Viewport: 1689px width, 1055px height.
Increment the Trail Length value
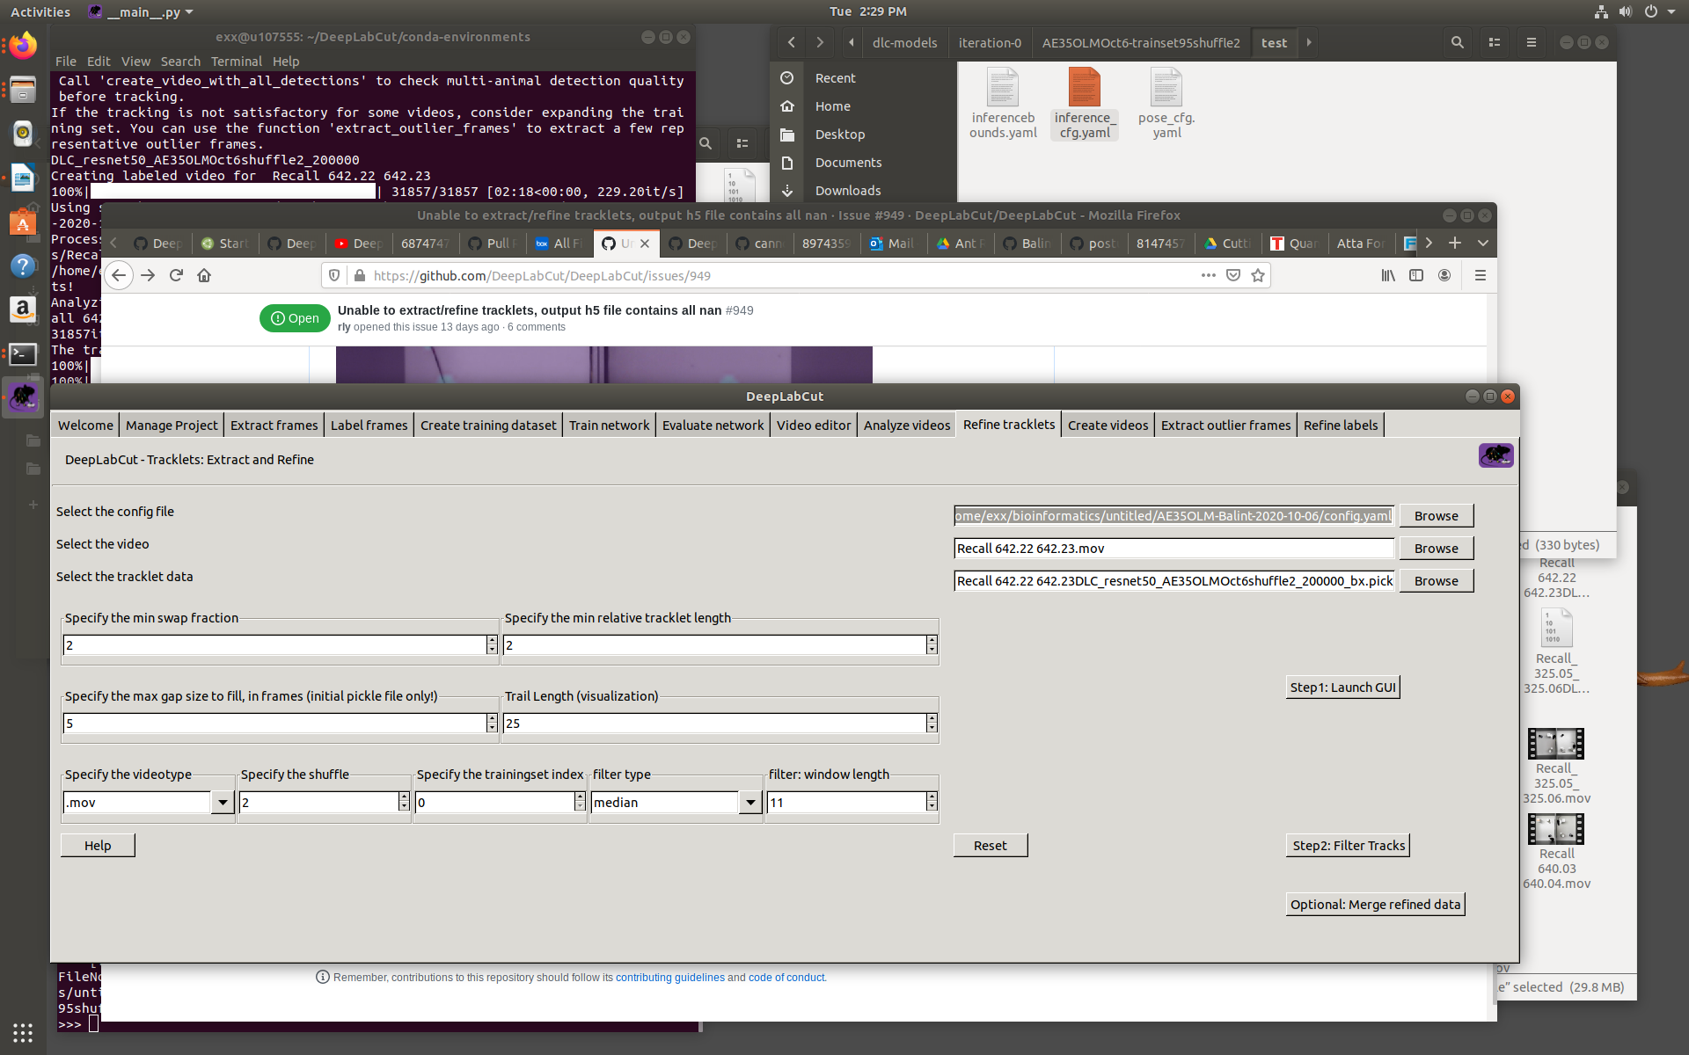tap(932, 718)
